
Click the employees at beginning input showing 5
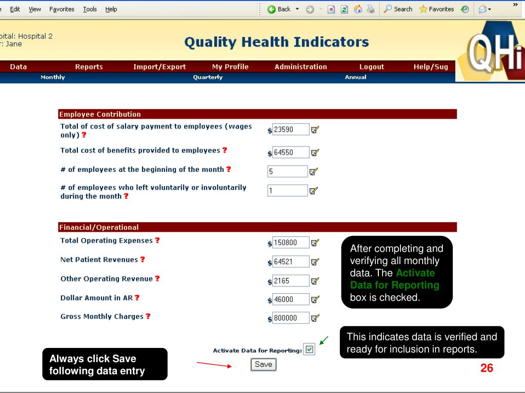(288, 171)
